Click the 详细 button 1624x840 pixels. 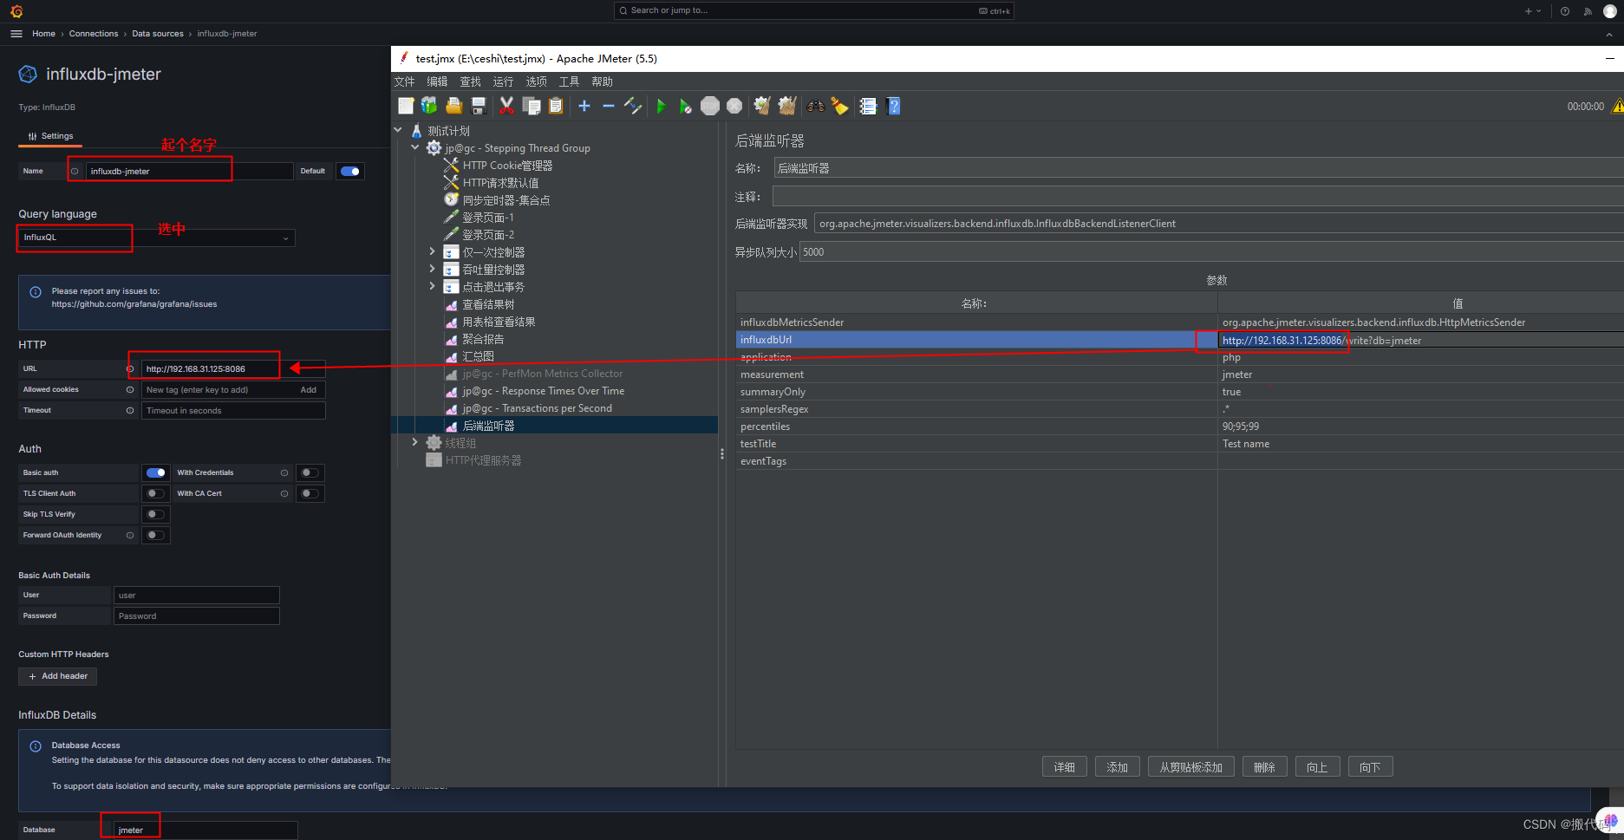click(x=1064, y=767)
